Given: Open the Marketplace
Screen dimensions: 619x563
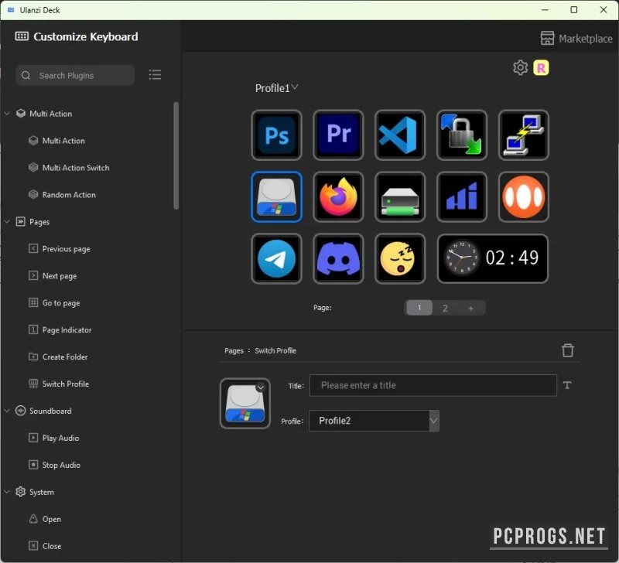Looking at the screenshot, I should (576, 38).
